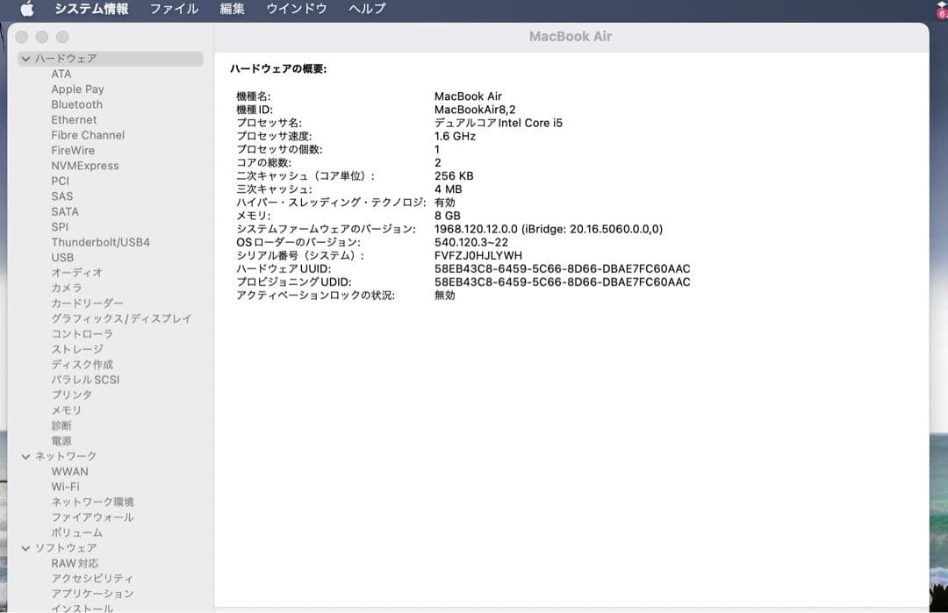Open the 編集 menu
The image size is (948, 613).
click(x=231, y=10)
